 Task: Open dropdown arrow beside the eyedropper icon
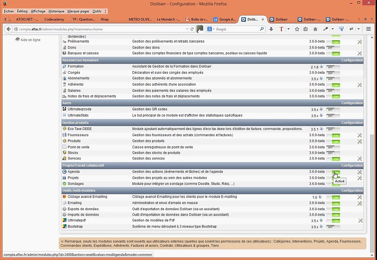click(333, 29)
